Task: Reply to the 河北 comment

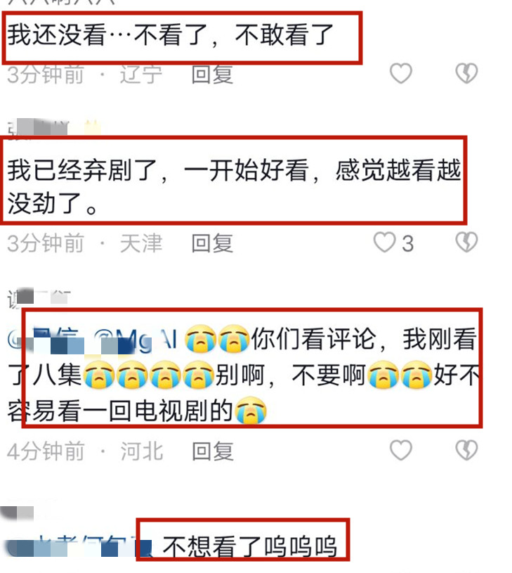Action: [212, 451]
